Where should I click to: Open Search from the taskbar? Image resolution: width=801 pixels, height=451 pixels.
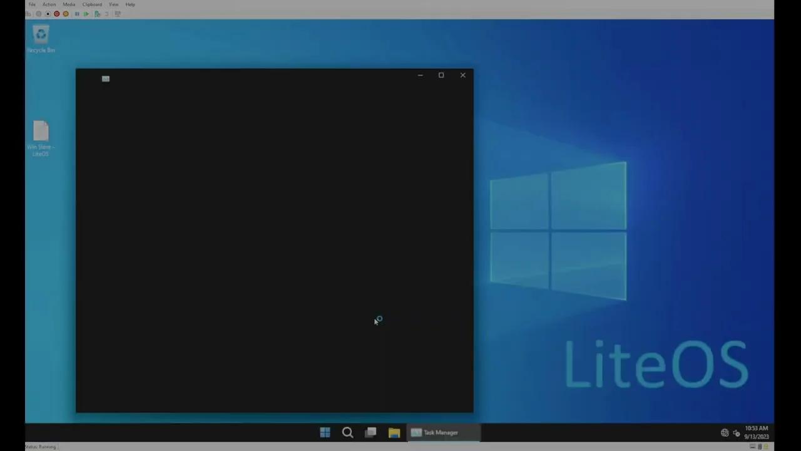[x=347, y=432]
